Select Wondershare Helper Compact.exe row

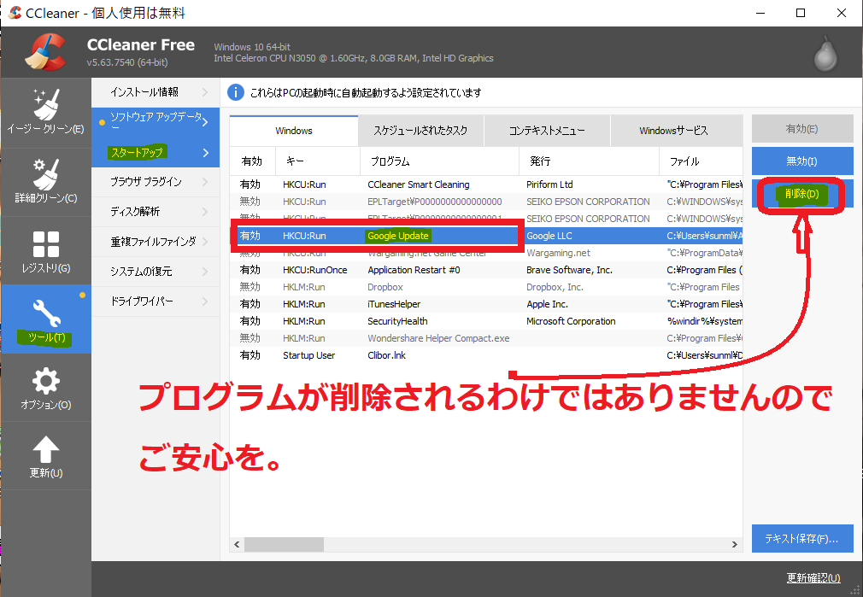(486, 338)
